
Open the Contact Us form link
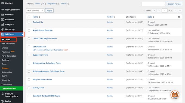click(x=38, y=22)
